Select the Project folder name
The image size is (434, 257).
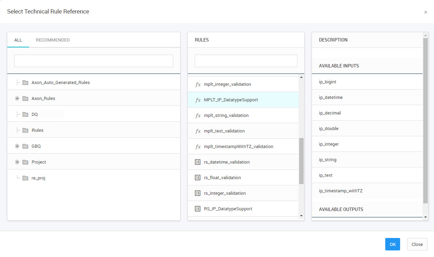click(39, 162)
